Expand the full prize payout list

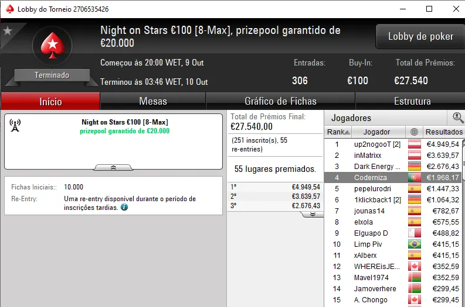pyautogui.click(x=313, y=214)
